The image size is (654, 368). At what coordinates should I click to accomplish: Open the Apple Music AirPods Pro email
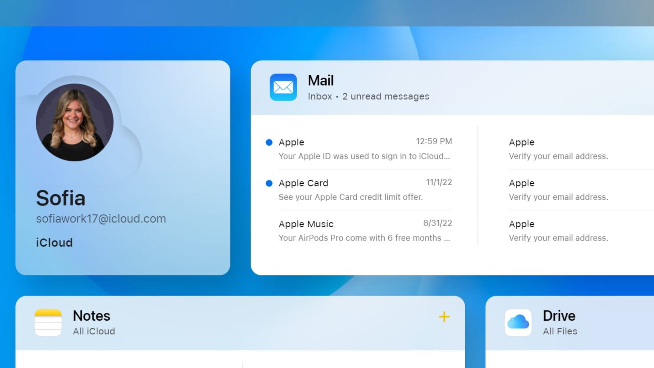(365, 231)
